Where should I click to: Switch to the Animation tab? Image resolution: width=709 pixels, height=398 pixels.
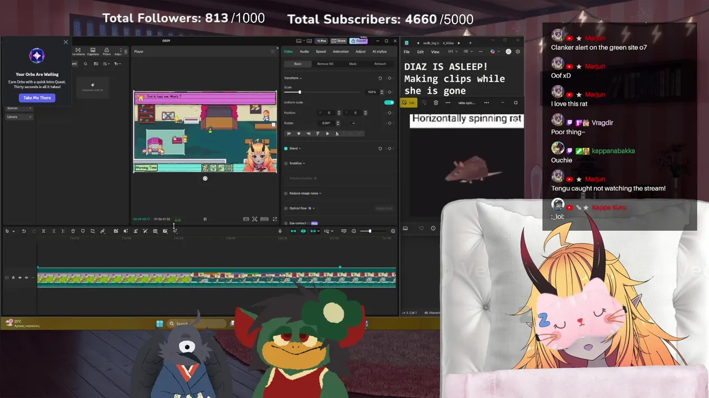[341, 51]
